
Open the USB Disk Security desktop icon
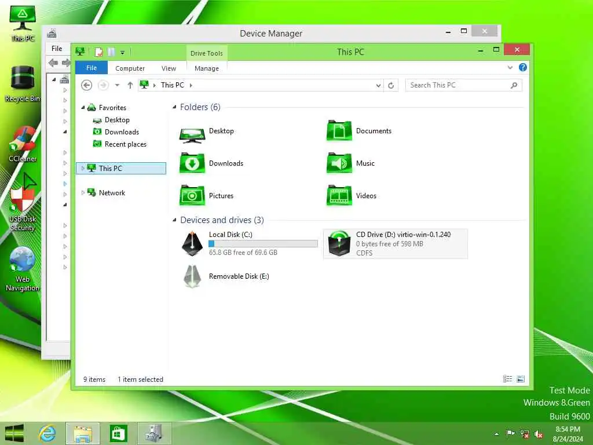pyautogui.click(x=23, y=208)
